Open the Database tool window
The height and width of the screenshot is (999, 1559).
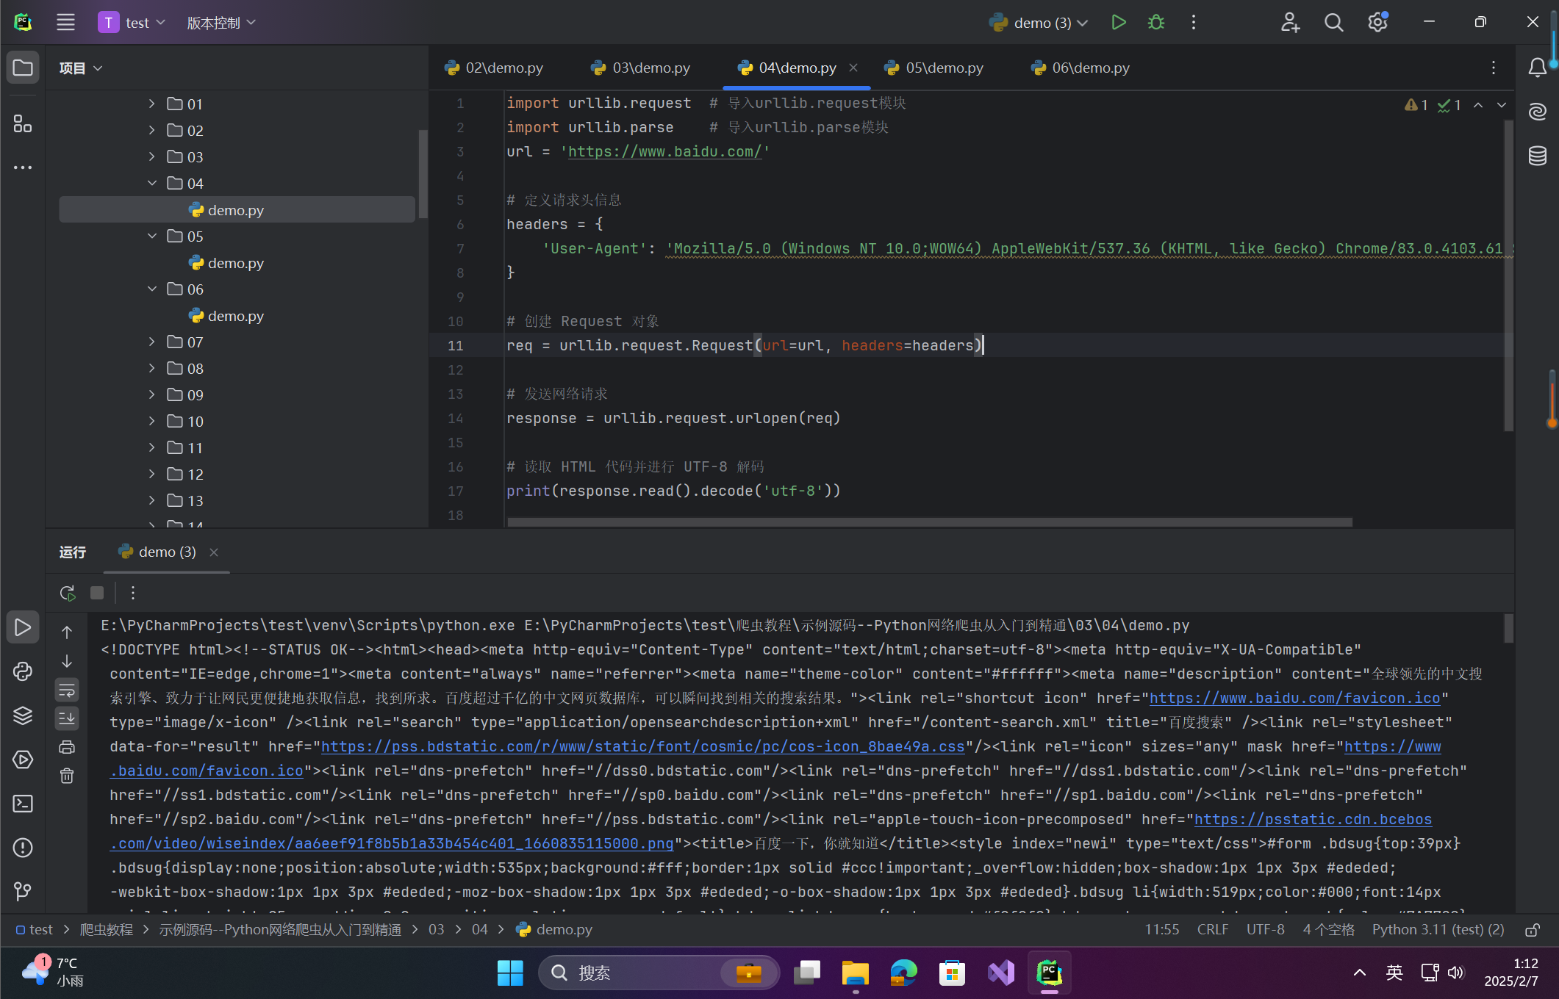point(1538,156)
